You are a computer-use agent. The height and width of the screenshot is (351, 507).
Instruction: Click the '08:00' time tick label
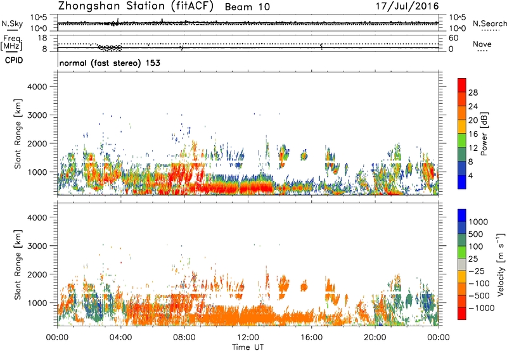click(184, 338)
